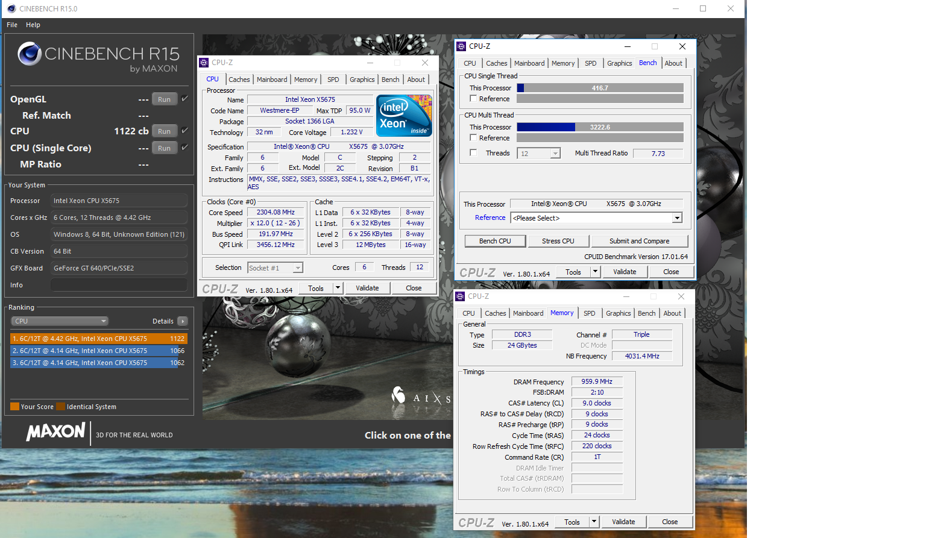Click the Bench CPU button
The height and width of the screenshot is (538, 926).
coord(495,241)
